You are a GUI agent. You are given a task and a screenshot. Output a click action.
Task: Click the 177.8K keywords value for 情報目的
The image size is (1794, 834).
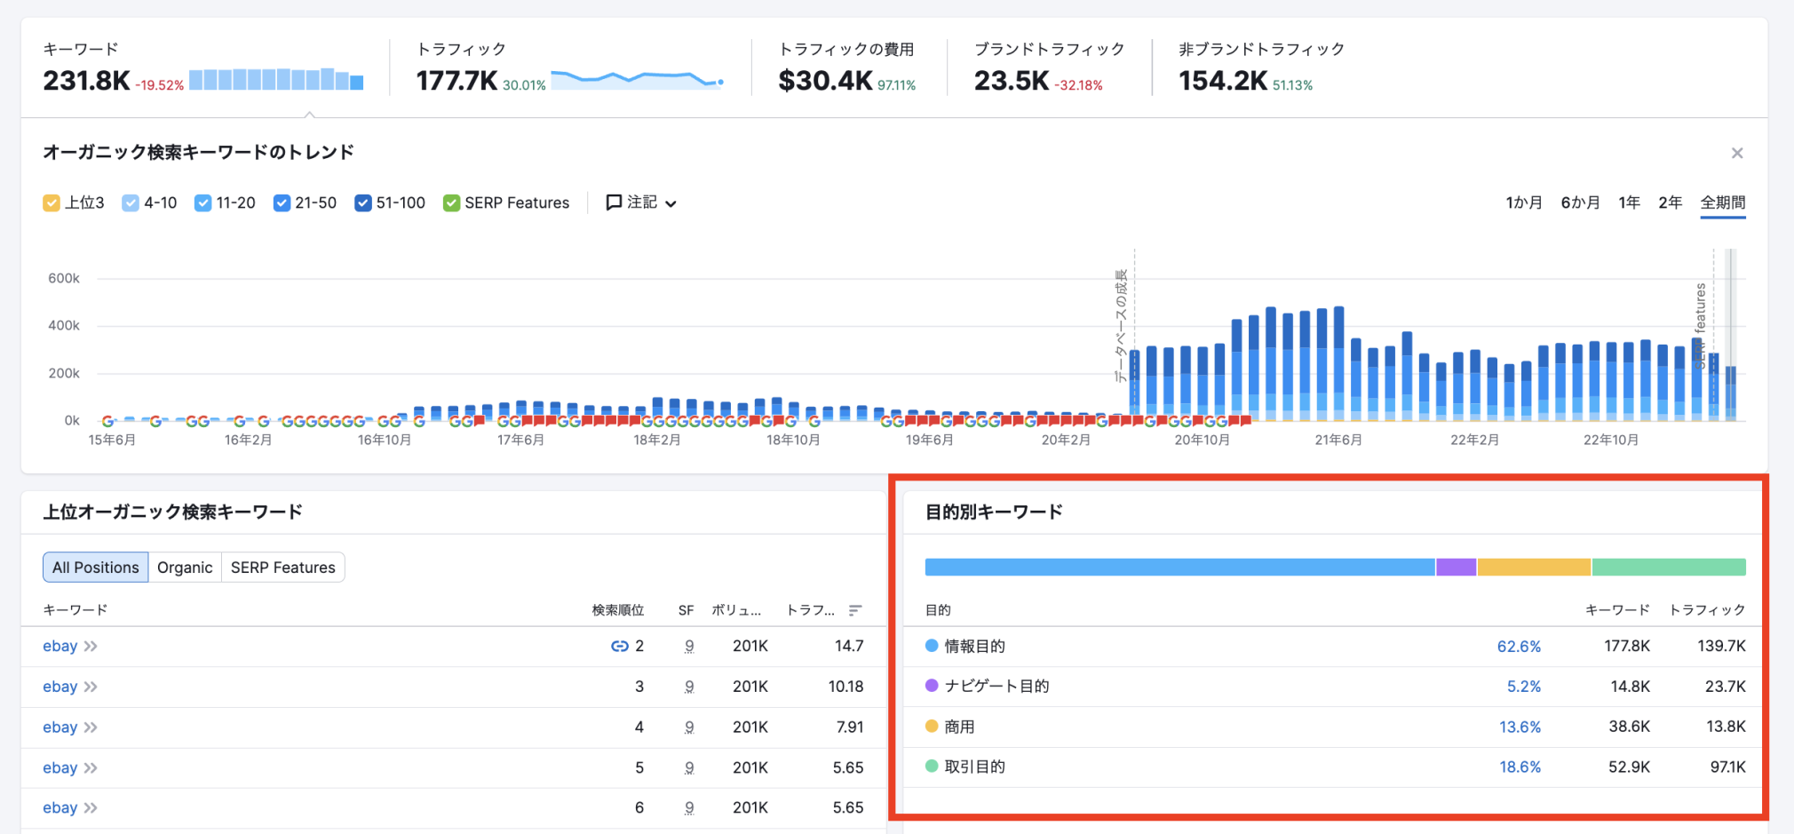point(1627,646)
